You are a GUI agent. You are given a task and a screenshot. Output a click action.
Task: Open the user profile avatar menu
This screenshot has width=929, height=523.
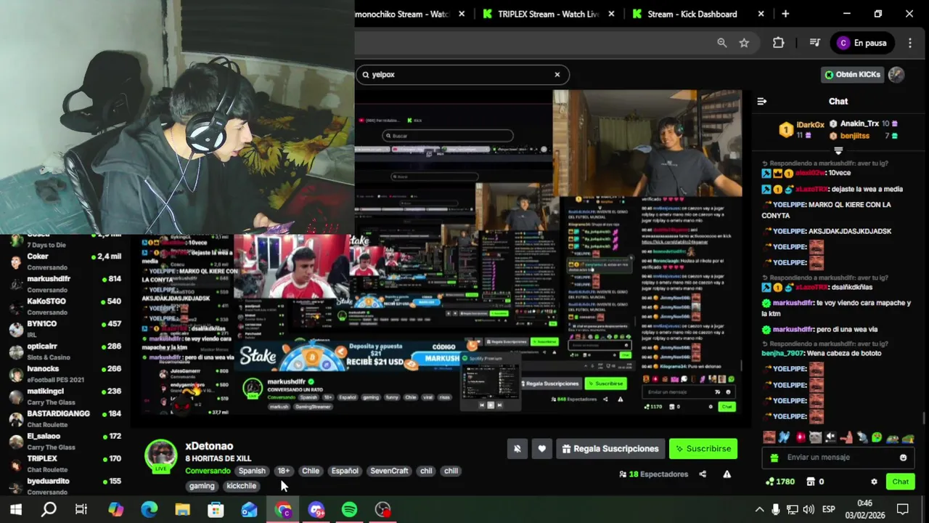tap(896, 74)
